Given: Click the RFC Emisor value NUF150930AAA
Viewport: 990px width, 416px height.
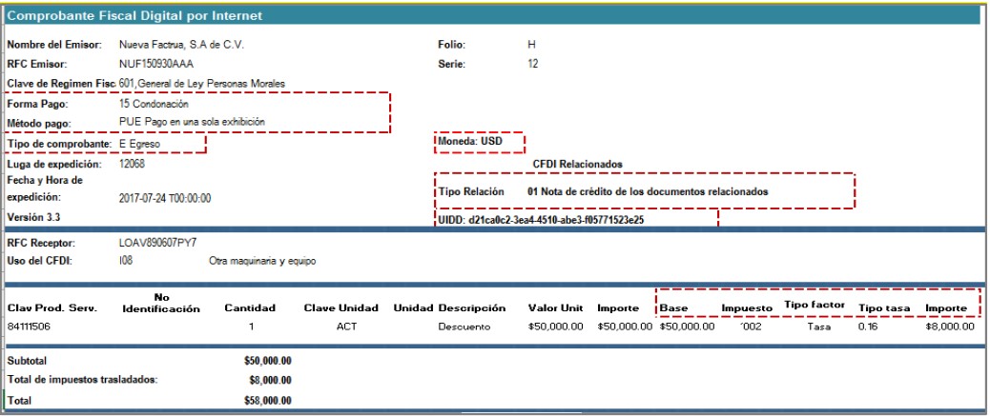Looking at the screenshot, I should (155, 64).
